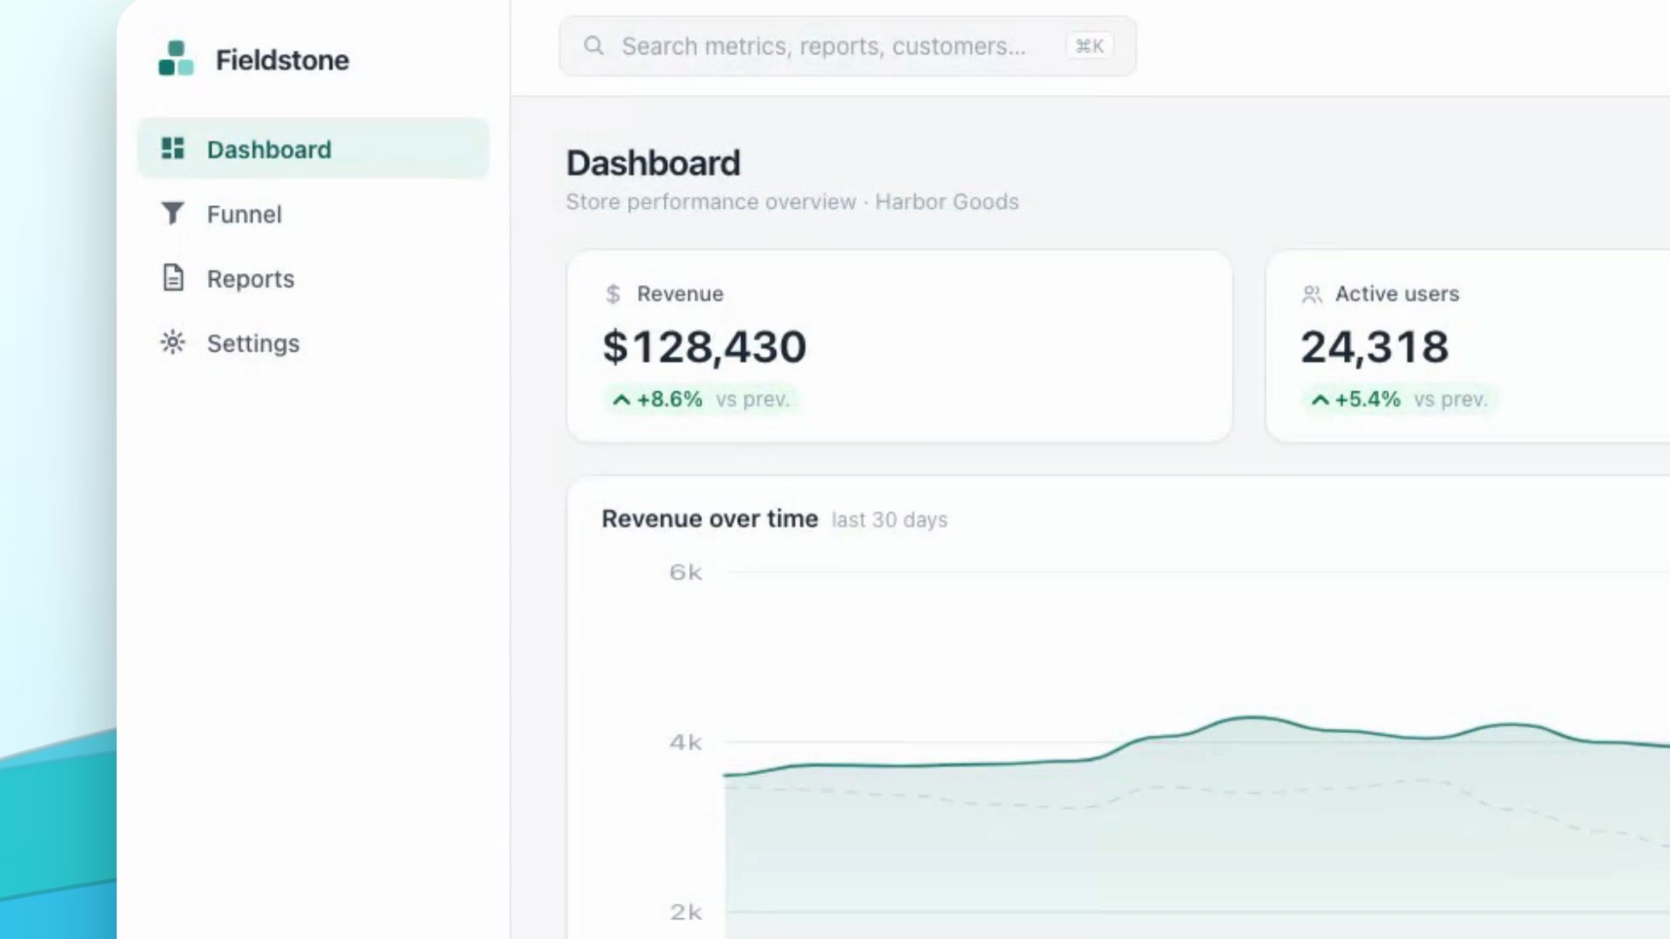
Task: Click the ⌘K shortcut badge
Action: coord(1090,46)
